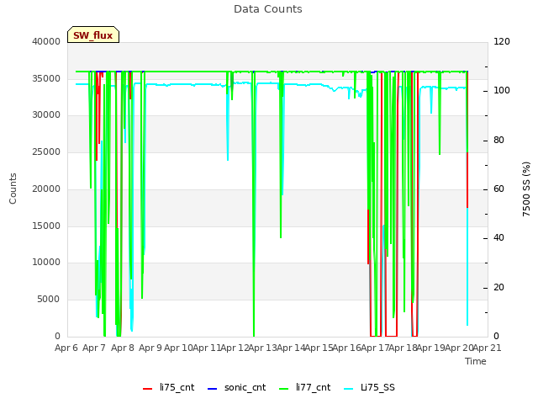The height and width of the screenshot is (404, 538).
Task: Click the 7500 SS (%) axis label
Action: point(526,189)
